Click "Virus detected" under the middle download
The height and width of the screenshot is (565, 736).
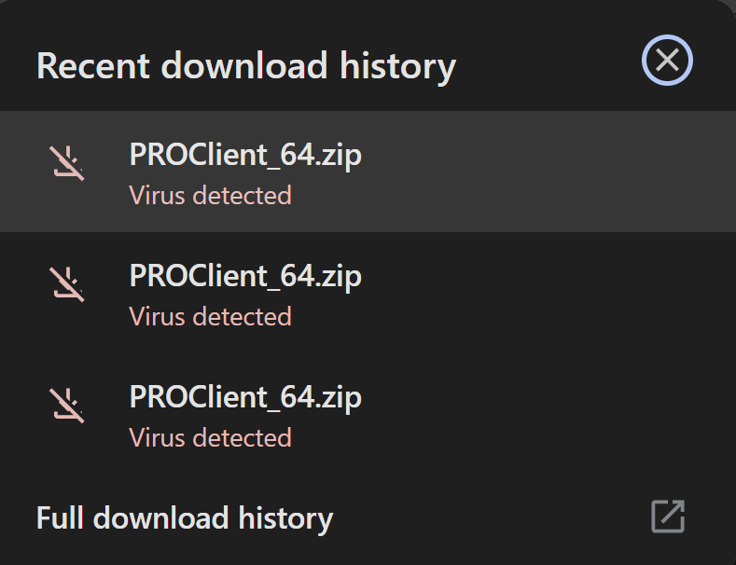[210, 316]
